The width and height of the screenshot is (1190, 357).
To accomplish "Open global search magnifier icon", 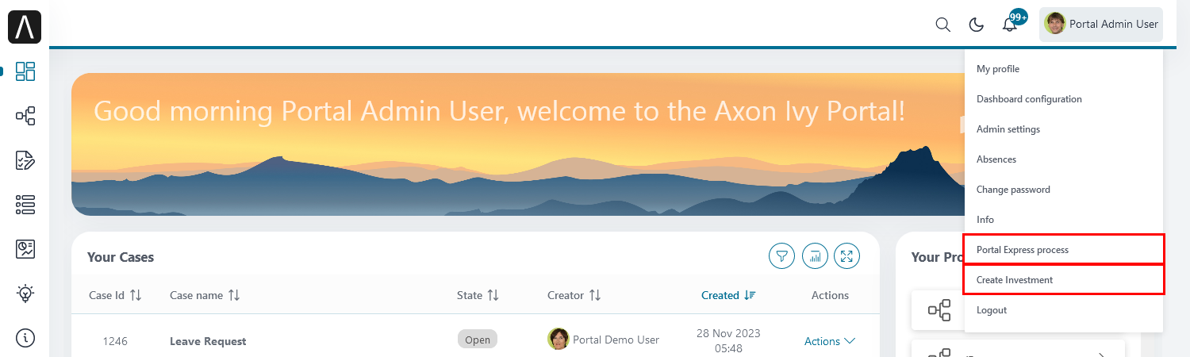I will 942,25.
